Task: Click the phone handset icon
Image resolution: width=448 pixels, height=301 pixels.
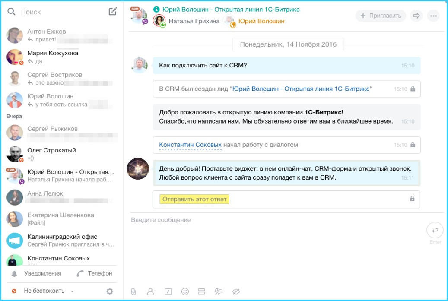Action: [x=80, y=274]
